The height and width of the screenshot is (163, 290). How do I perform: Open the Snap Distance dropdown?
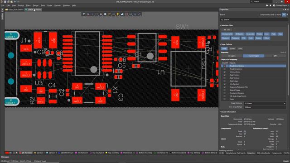[285, 103]
